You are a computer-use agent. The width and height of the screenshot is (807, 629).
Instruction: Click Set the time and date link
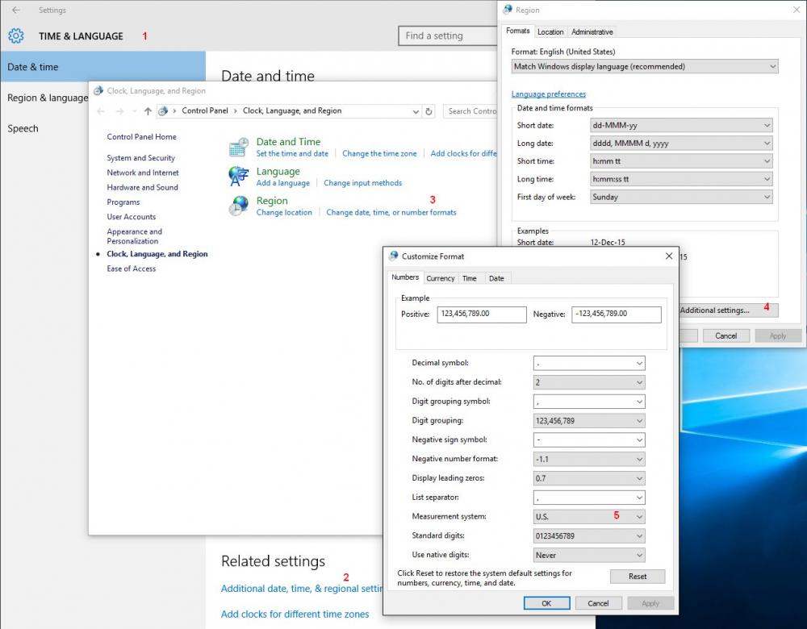(292, 154)
